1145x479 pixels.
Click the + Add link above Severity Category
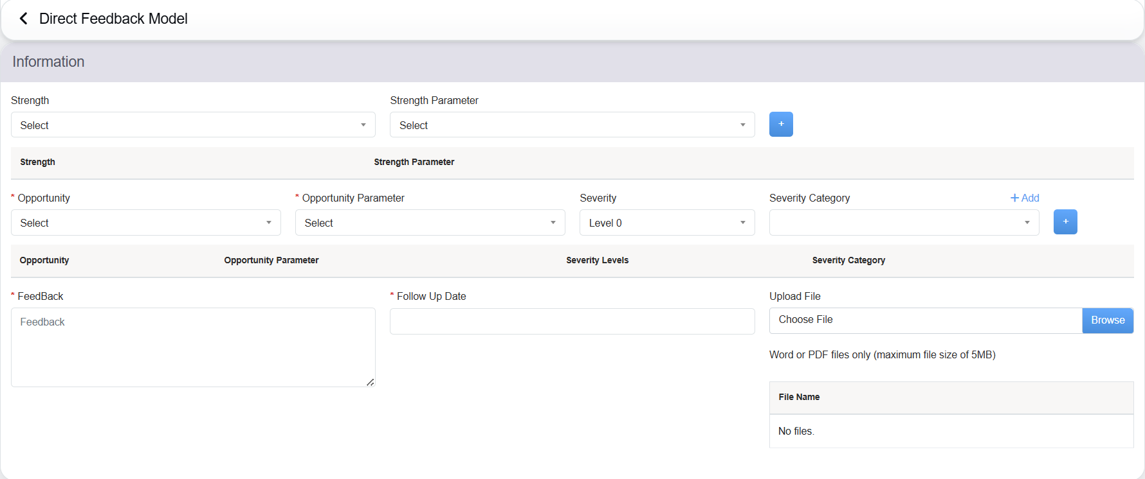click(x=1025, y=198)
